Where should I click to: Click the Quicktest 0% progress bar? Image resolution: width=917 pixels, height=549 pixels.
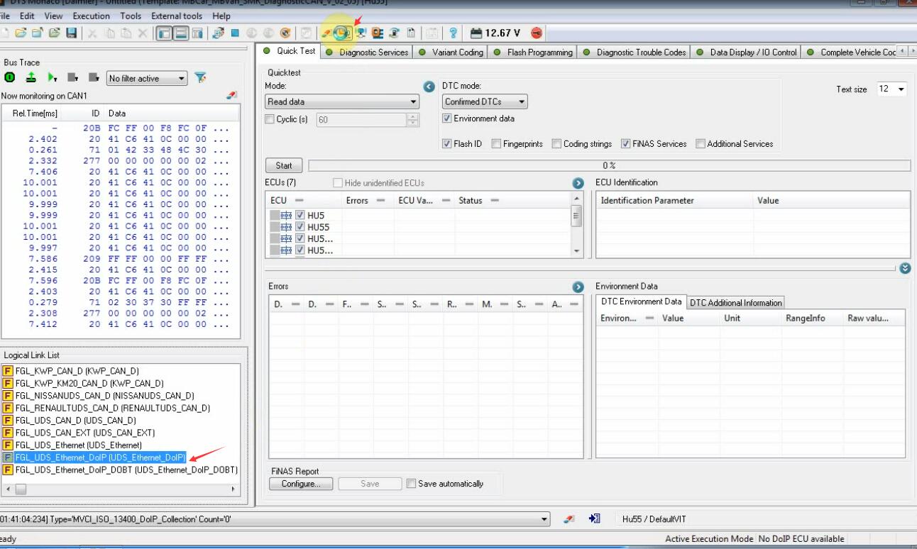(x=609, y=166)
